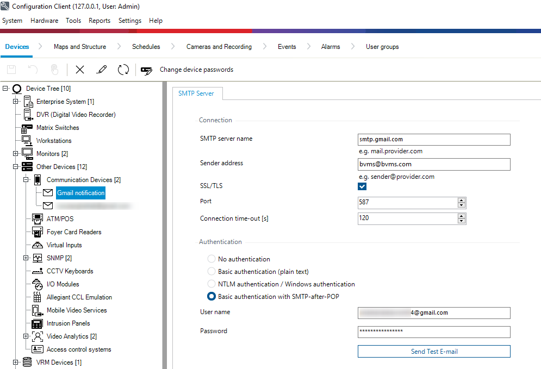This screenshot has height=369, width=541.
Task: Expand the Video Analytics tree node
Action: click(x=26, y=336)
